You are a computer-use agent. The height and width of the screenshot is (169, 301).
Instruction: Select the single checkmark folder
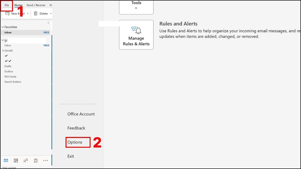pos(6,56)
